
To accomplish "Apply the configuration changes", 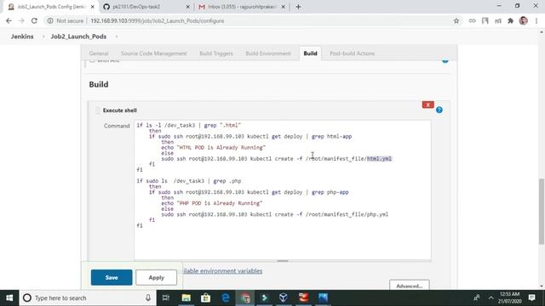I will pyautogui.click(x=156, y=278).
